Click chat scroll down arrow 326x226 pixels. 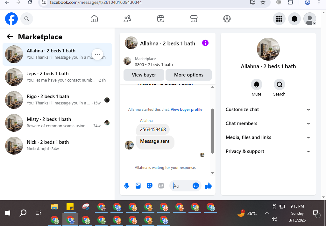pyautogui.click(x=212, y=173)
